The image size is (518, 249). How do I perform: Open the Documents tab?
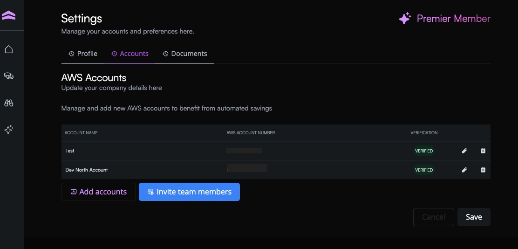click(185, 54)
